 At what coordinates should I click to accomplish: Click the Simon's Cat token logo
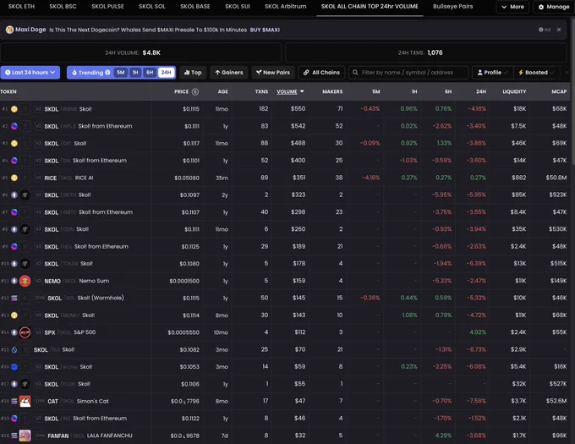25,401
